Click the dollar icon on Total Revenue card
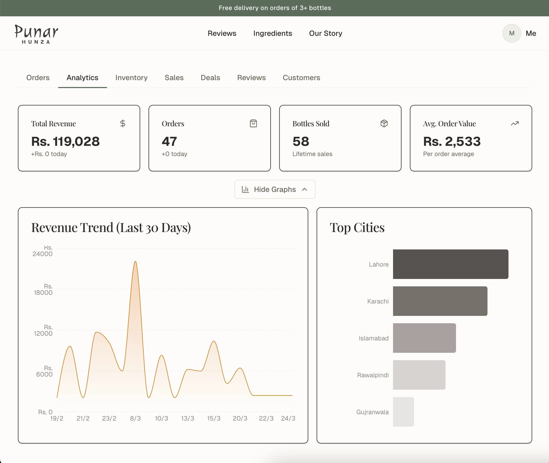The image size is (549, 463). [122, 123]
